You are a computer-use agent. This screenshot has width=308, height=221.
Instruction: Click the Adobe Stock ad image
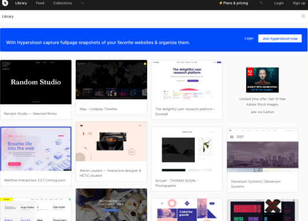click(262, 80)
